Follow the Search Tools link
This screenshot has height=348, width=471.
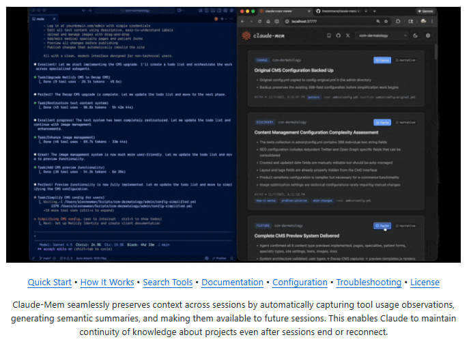tap(168, 282)
